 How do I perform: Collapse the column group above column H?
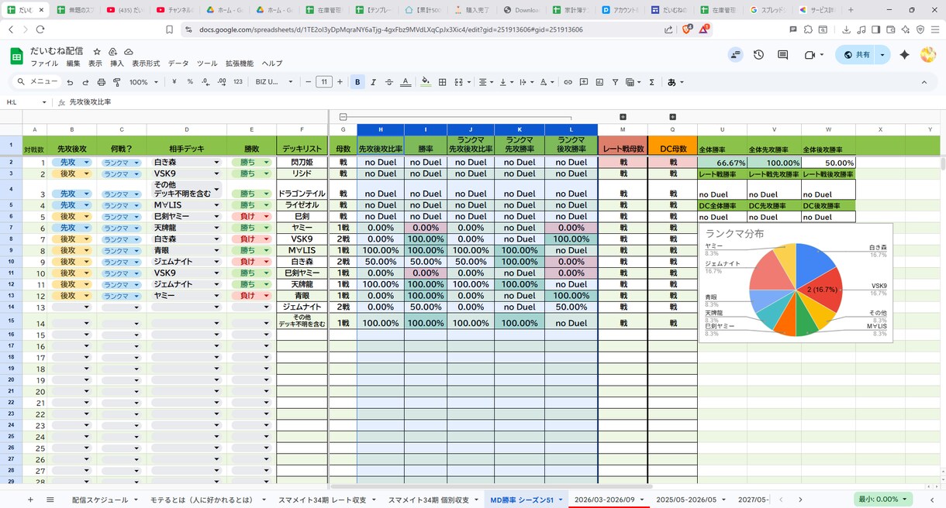pyautogui.click(x=343, y=117)
